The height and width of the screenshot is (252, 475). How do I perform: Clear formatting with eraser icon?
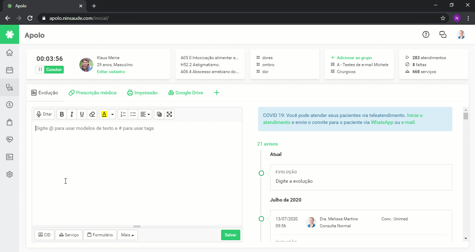(x=92, y=114)
